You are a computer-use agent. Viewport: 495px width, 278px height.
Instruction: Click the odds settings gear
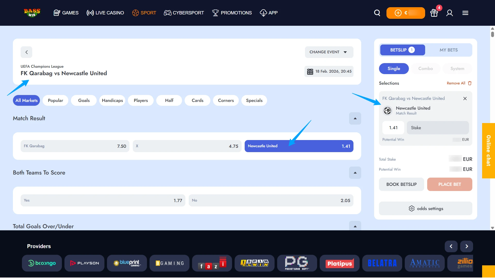pyautogui.click(x=412, y=208)
